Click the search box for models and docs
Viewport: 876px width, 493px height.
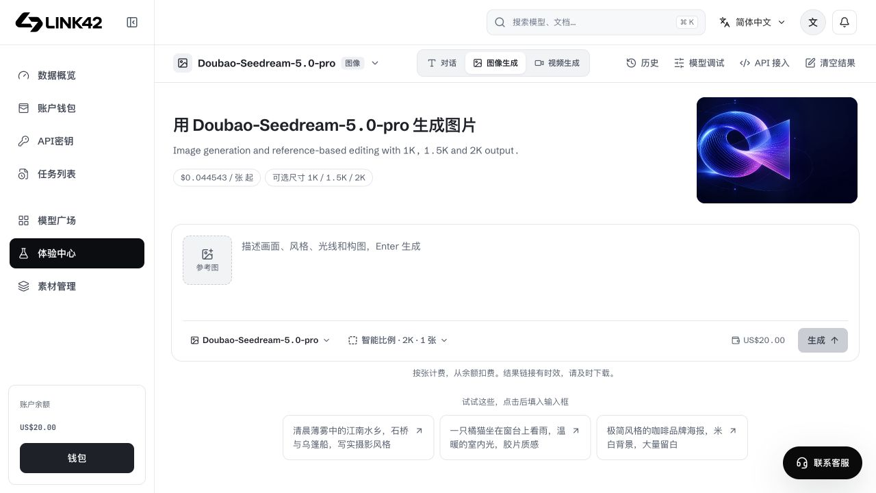[595, 22]
